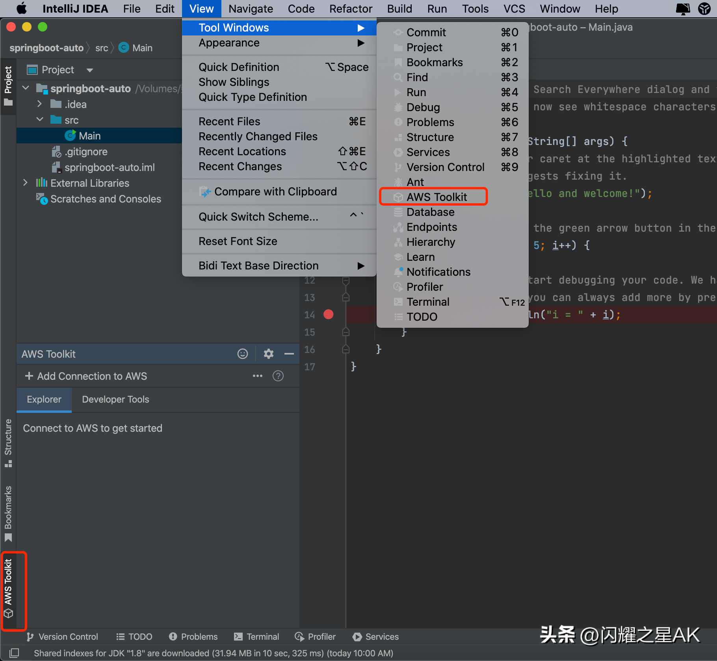Open Problems in bottom bar
This screenshot has height=661, width=717.
[x=193, y=637]
